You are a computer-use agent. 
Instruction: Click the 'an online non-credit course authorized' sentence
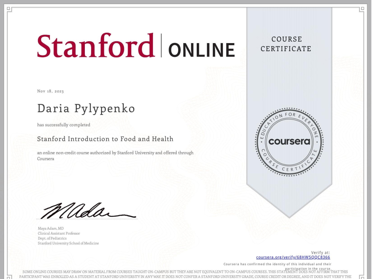click(115, 155)
